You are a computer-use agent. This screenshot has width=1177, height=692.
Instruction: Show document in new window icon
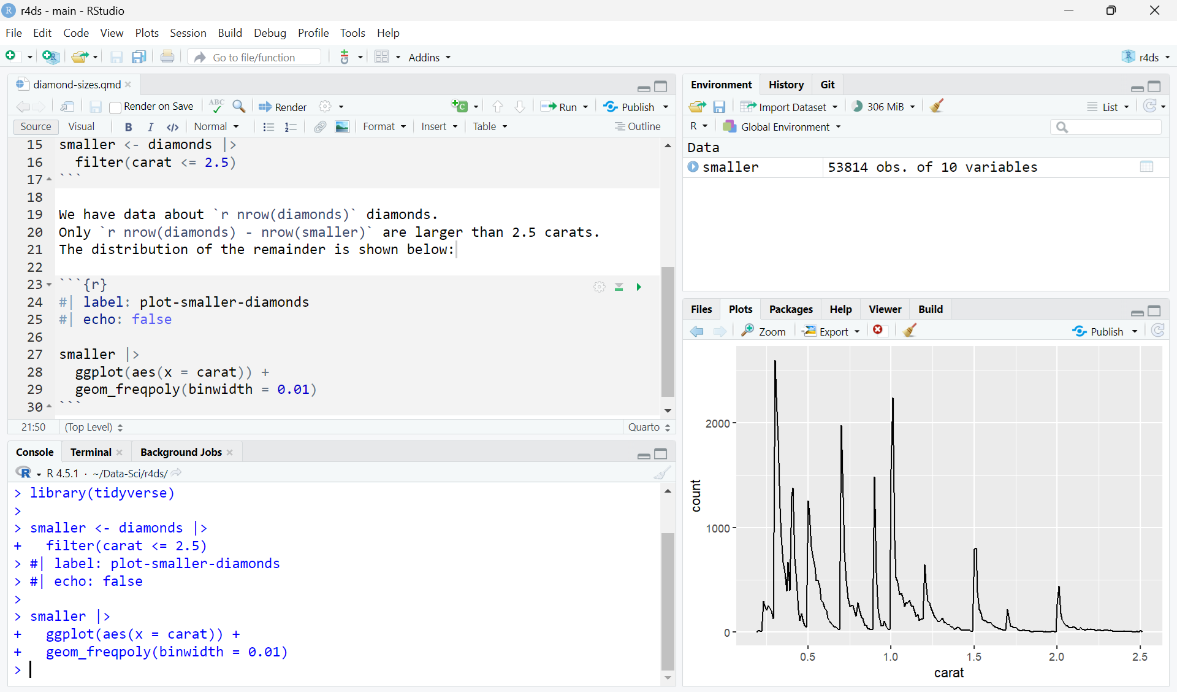67,107
